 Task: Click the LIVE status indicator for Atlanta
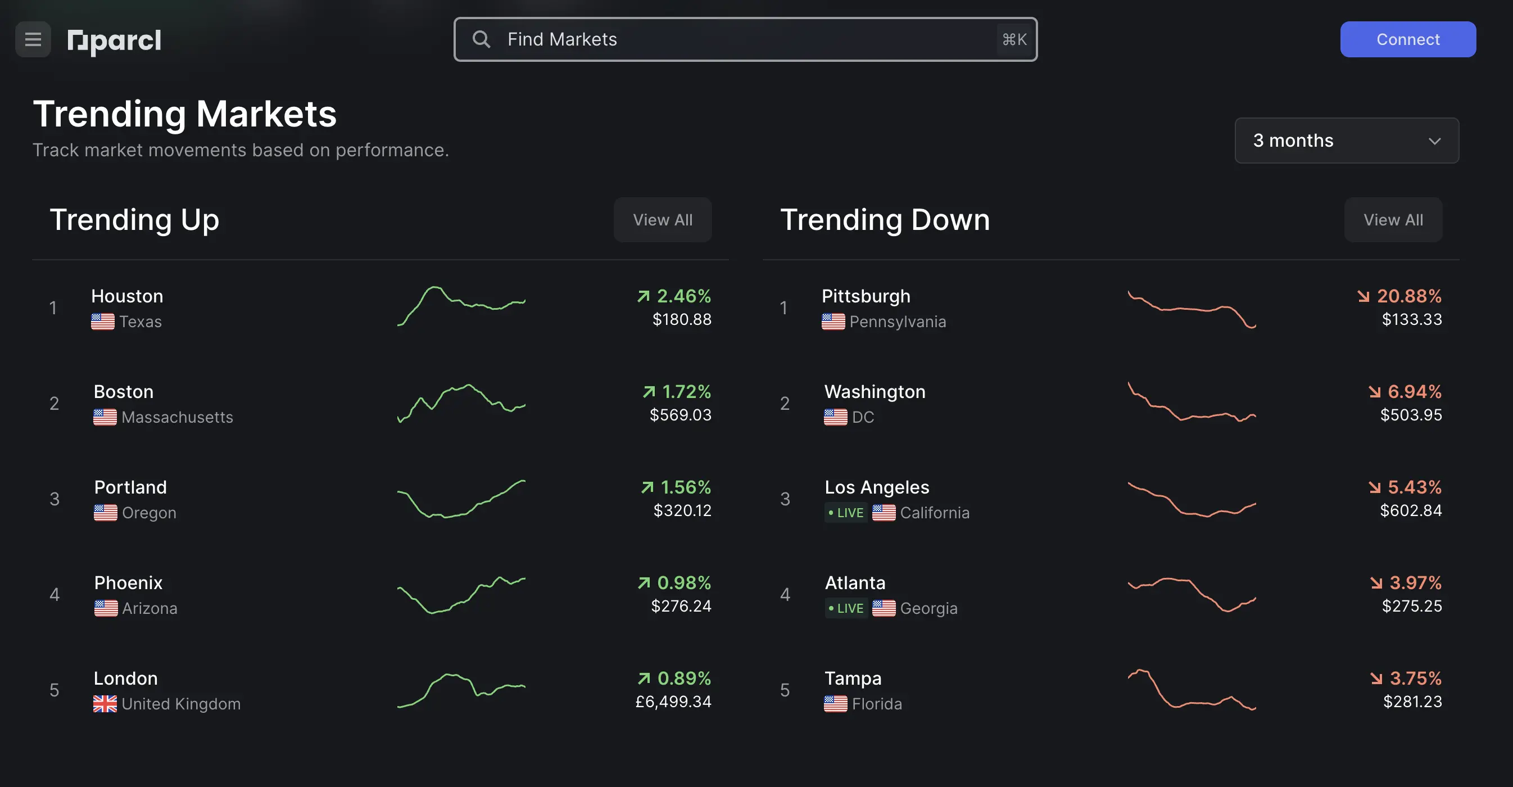[845, 609]
